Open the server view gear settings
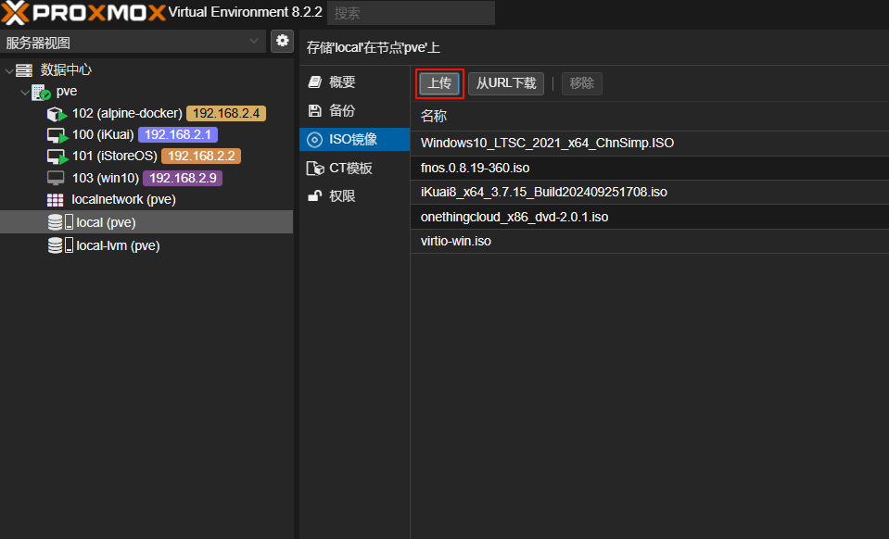Screen dimensions: 889x539 [282, 41]
